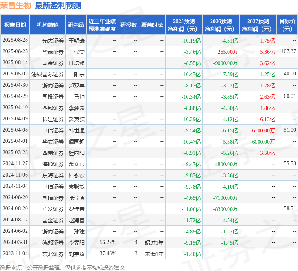Click the 荣昌生物 stock name in title
The height and width of the screenshot is (271, 298).
(x=15, y=5)
